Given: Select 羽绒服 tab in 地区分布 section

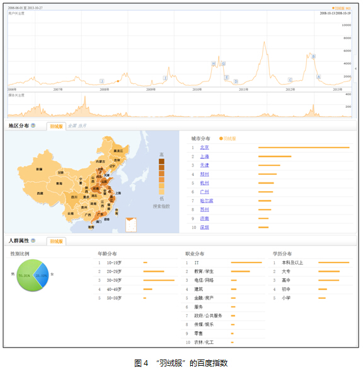Looking at the screenshot, I should point(56,126).
